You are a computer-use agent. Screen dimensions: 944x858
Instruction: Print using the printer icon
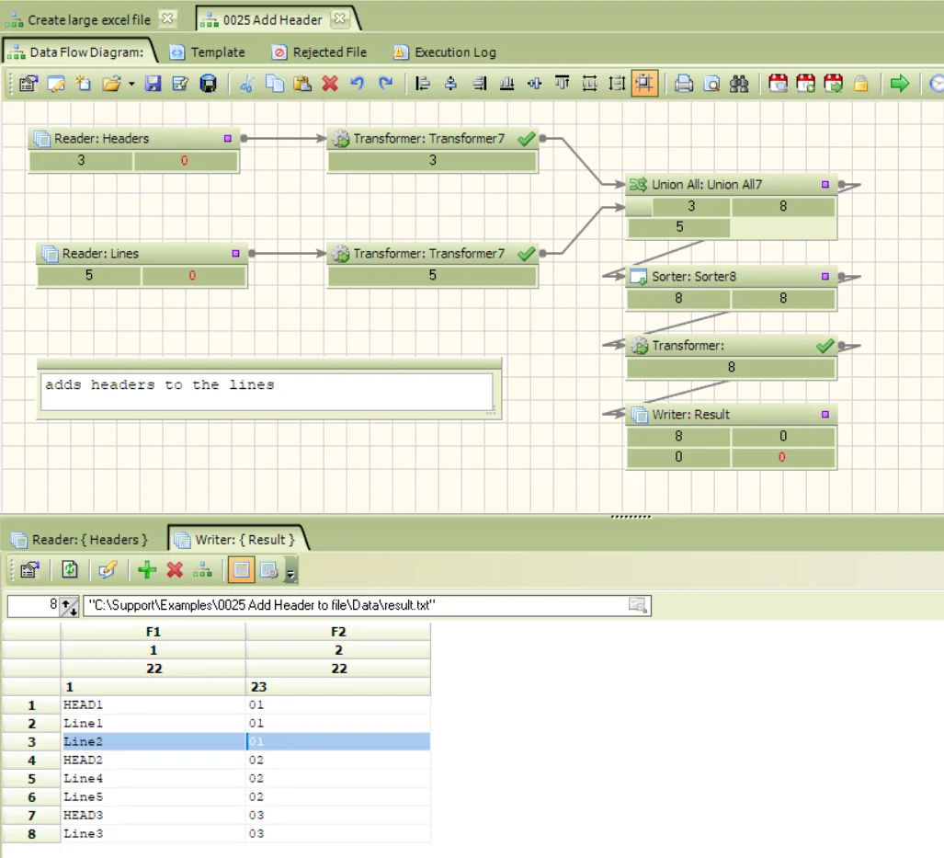click(683, 83)
